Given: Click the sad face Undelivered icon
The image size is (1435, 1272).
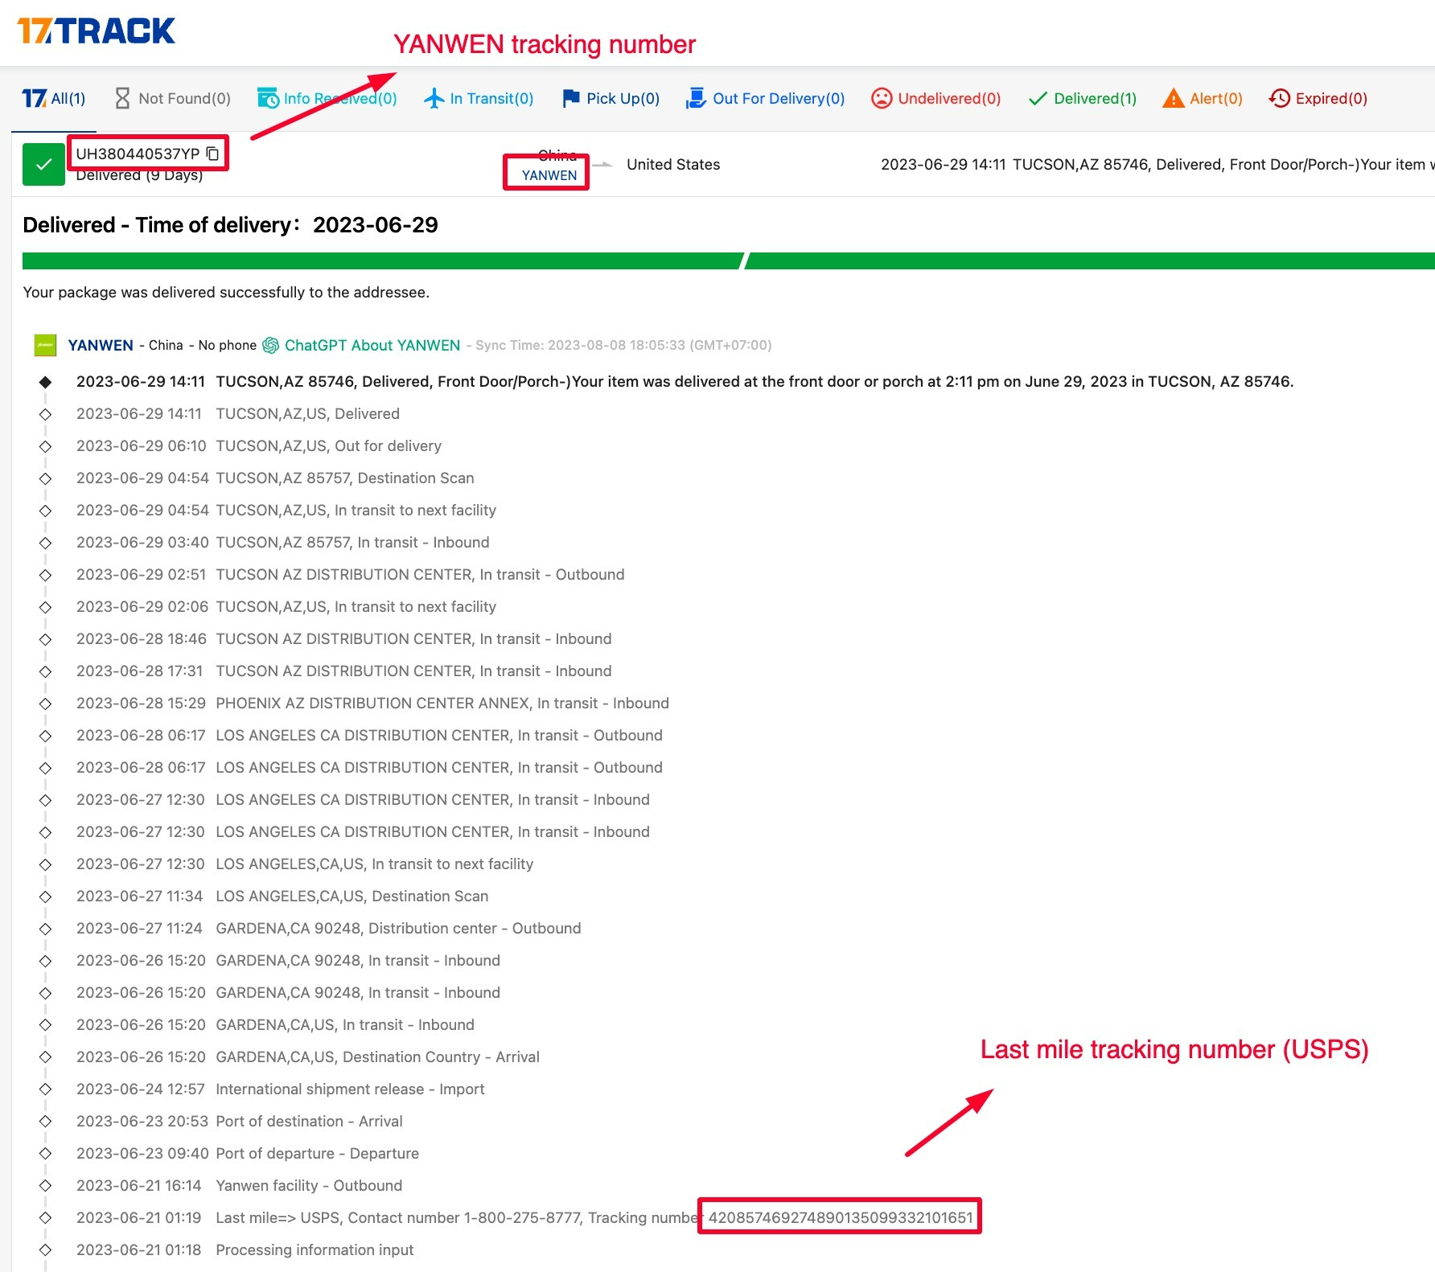Looking at the screenshot, I should pos(882,98).
